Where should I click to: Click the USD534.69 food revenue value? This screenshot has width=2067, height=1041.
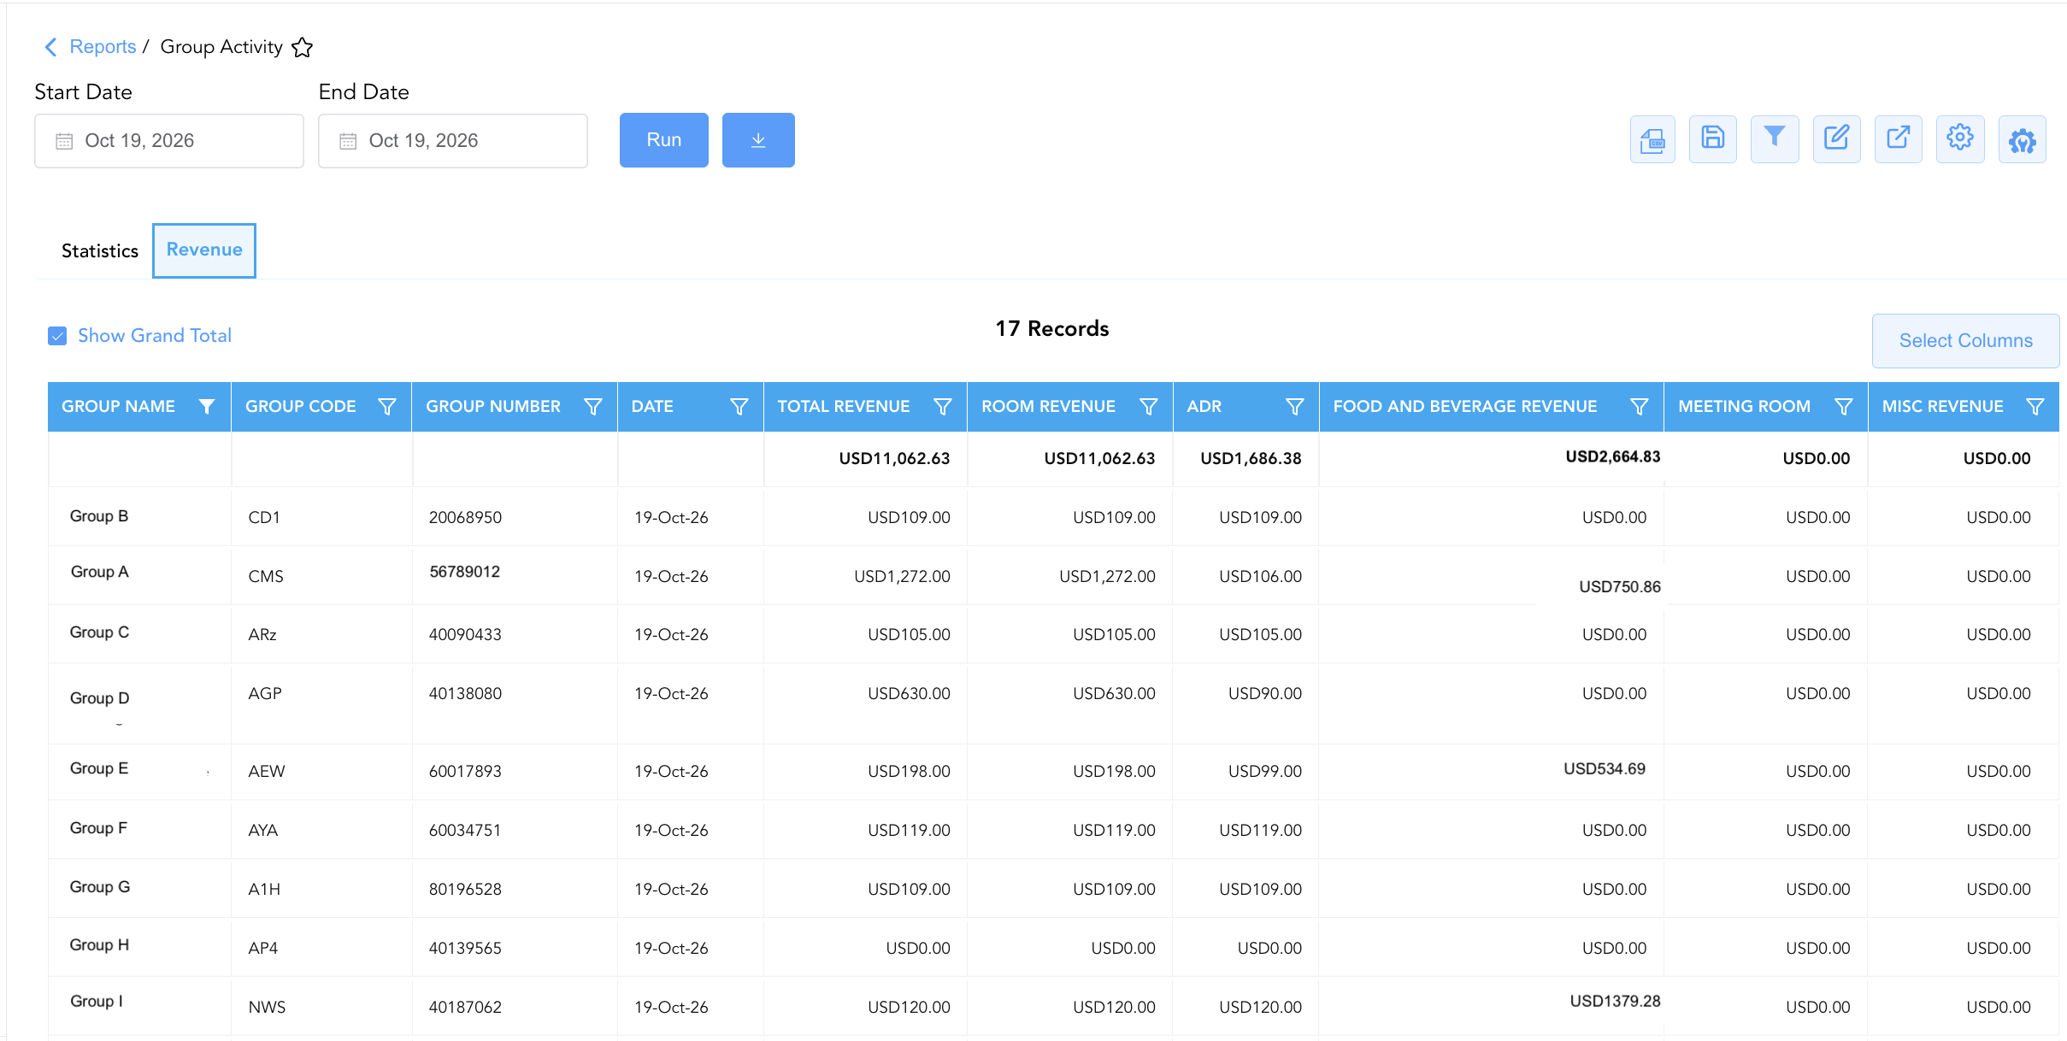pos(1605,769)
